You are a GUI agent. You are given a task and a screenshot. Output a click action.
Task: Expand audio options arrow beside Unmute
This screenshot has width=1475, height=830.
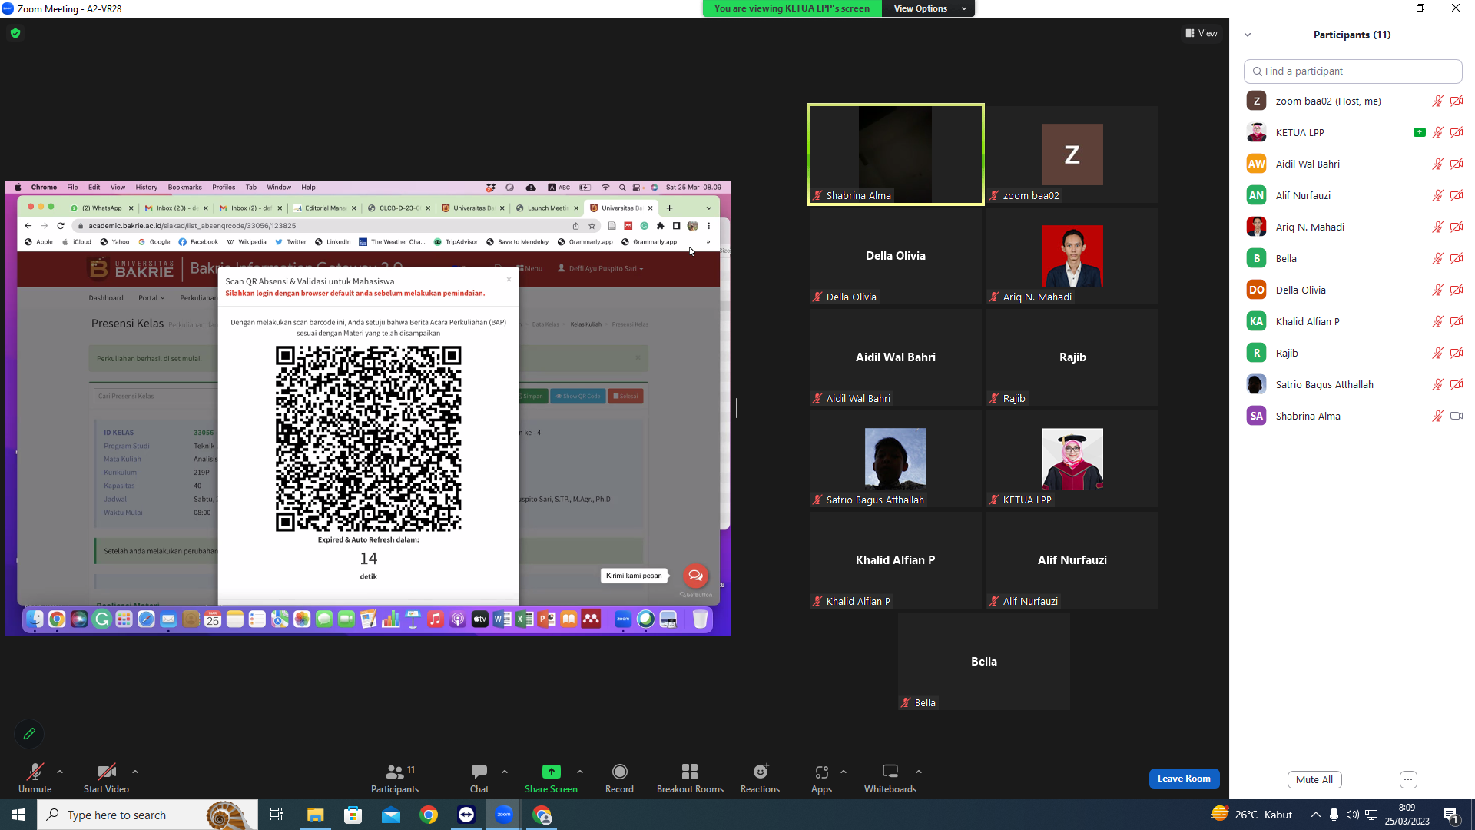click(x=60, y=772)
